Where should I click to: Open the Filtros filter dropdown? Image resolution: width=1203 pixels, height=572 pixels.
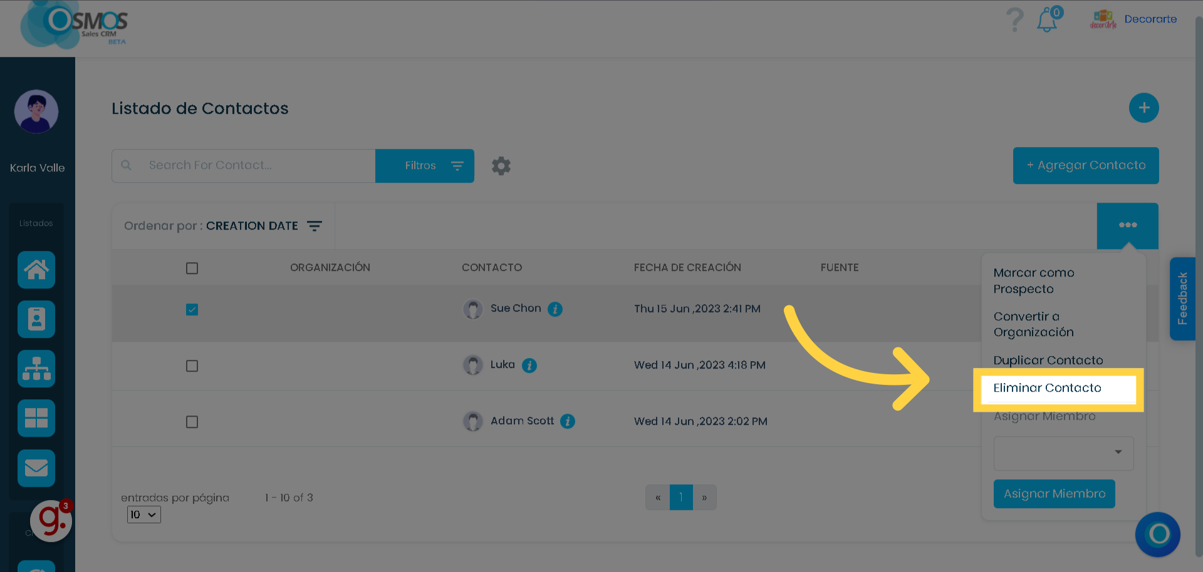(x=425, y=166)
